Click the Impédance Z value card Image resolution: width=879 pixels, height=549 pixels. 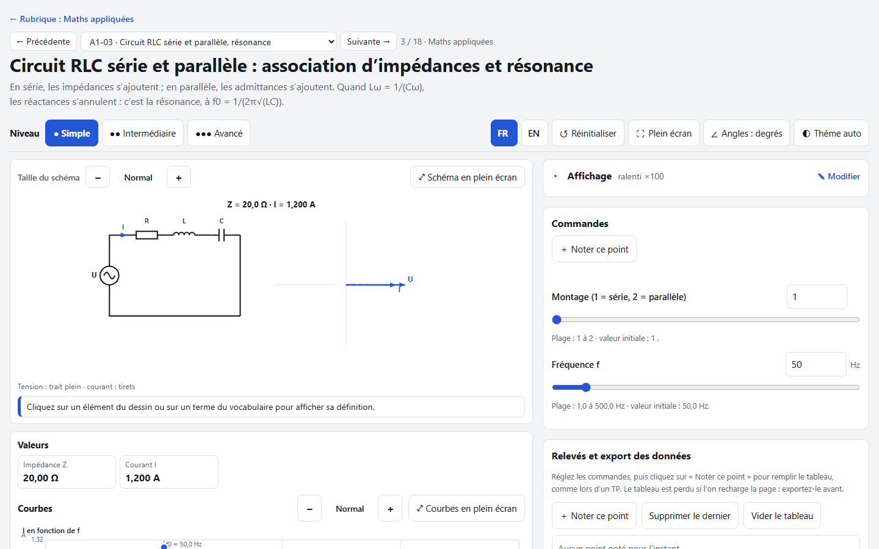pyautogui.click(x=67, y=472)
